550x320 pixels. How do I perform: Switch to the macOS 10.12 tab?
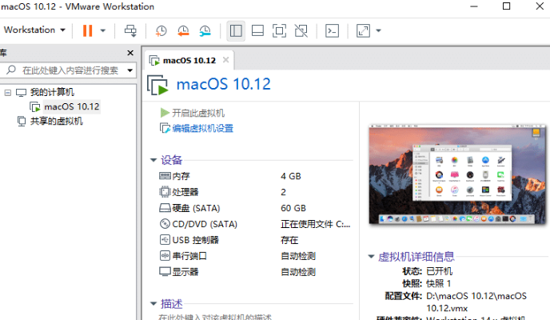coord(189,60)
